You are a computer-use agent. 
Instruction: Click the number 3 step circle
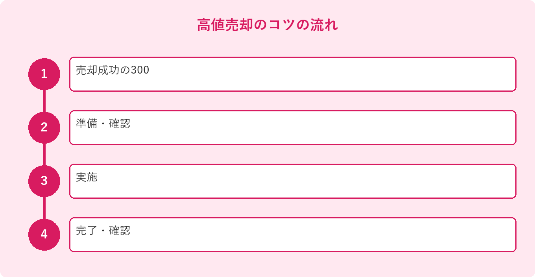tap(44, 181)
